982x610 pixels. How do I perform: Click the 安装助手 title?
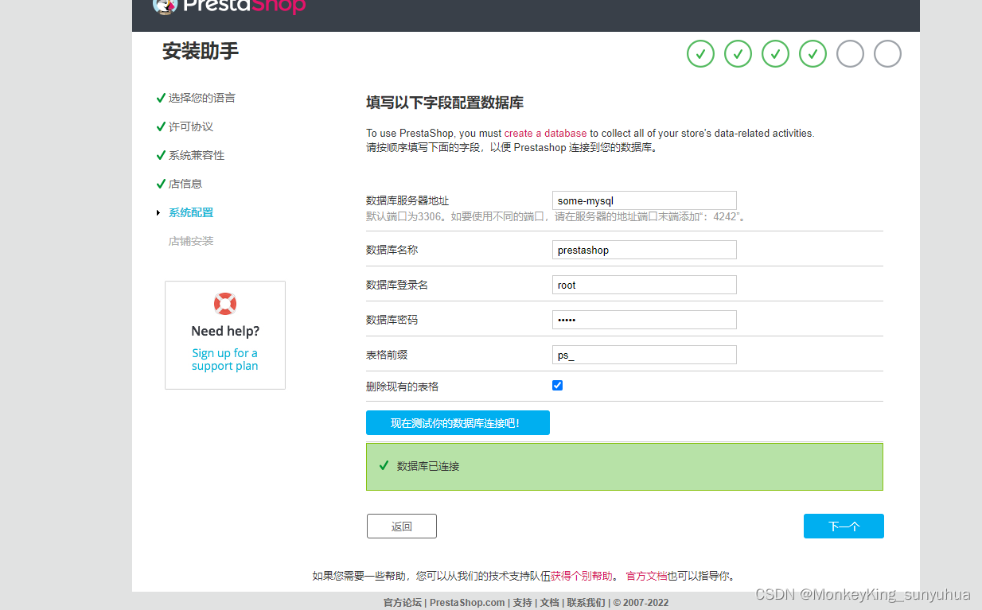tap(201, 51)
